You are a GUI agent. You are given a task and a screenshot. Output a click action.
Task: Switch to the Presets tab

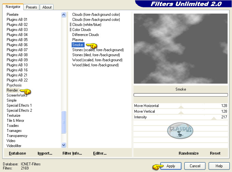coord(31,7)
